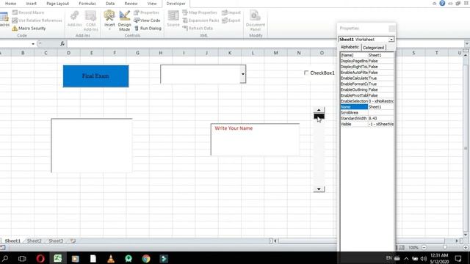Screen dimensions: 470x264
Task: Select the EnableCalculation property
Action: pyautogui.click(x=367, y=78)
